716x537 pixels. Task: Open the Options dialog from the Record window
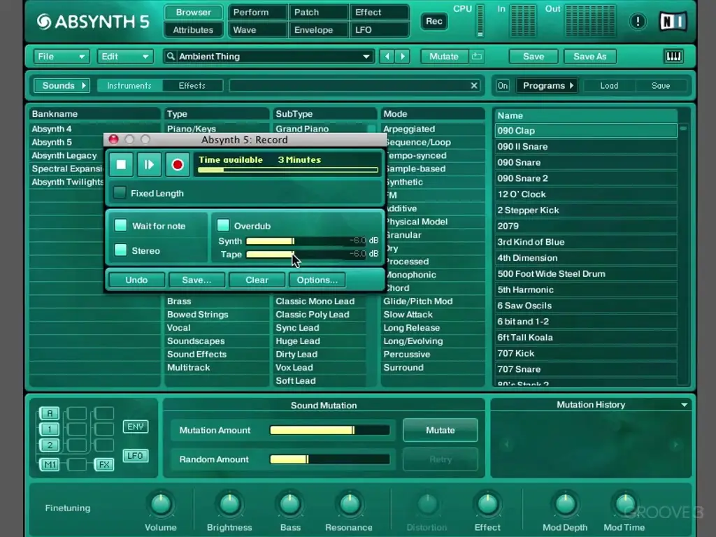click(x=317, y=280)
